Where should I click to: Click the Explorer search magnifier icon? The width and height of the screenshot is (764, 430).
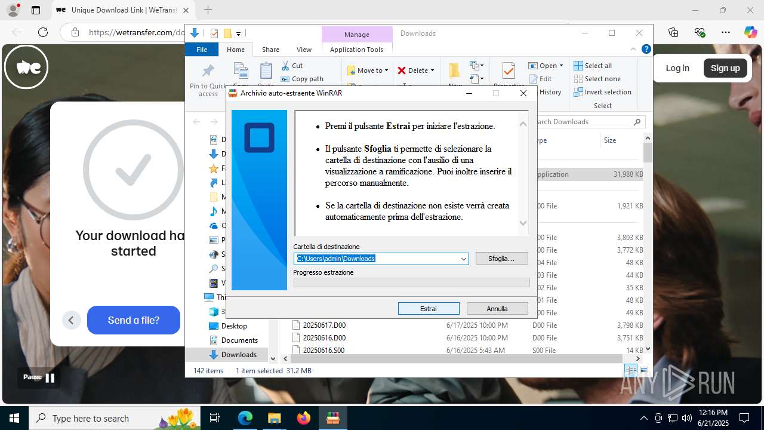637,122
